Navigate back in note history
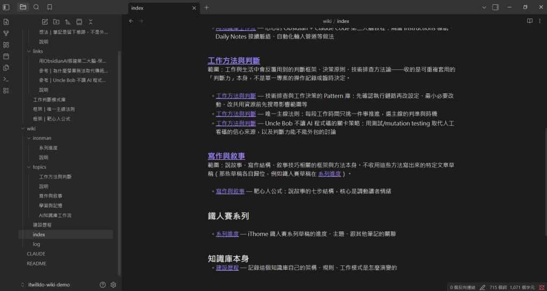Viewport: 547px width, 291px height. pyautogui.click(x=131, y=21)
